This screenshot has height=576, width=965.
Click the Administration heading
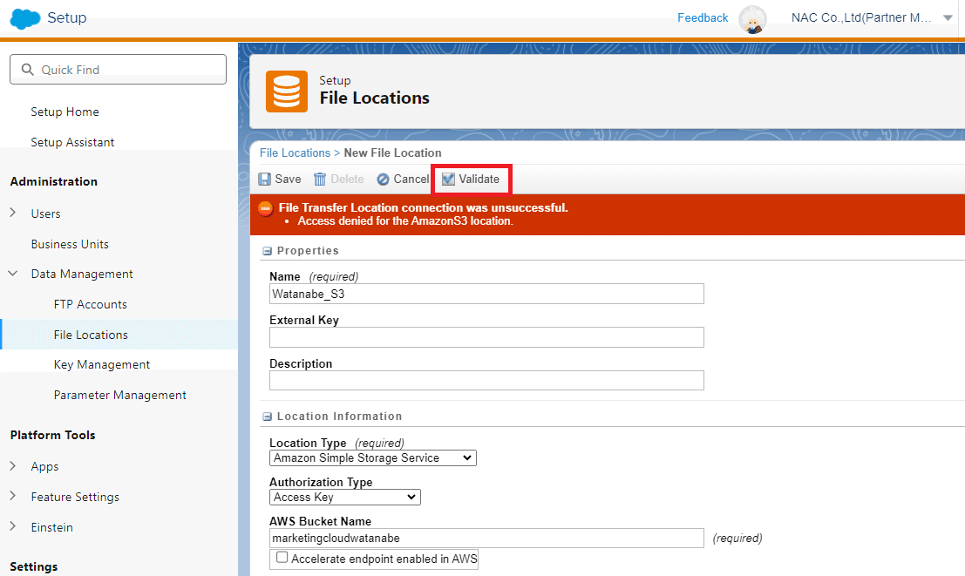click(53, 181)
